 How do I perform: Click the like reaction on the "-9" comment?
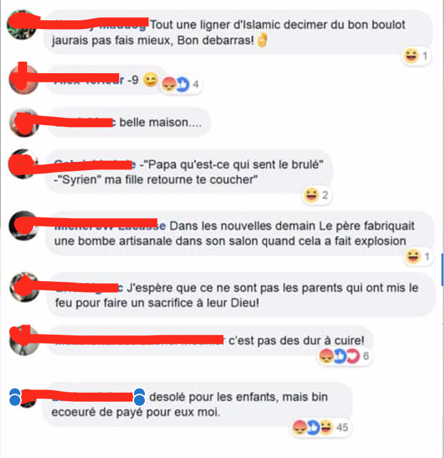click(183, 85)
